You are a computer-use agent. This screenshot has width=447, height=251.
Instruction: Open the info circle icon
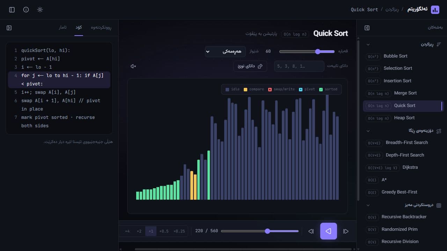point(26,10)
